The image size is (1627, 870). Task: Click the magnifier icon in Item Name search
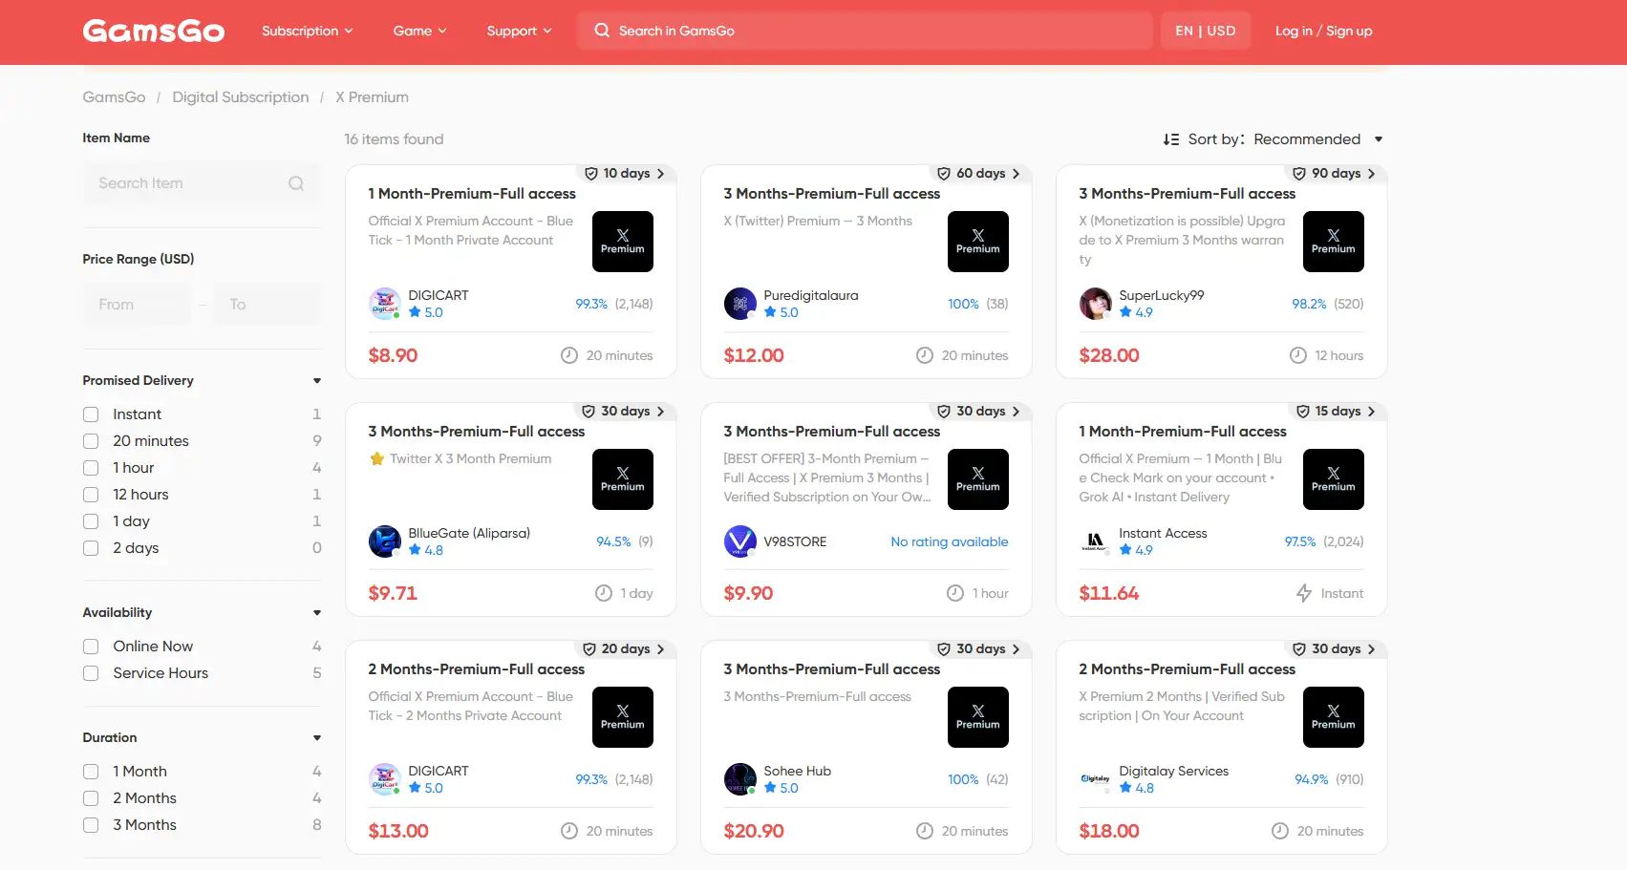coord(296,183)
